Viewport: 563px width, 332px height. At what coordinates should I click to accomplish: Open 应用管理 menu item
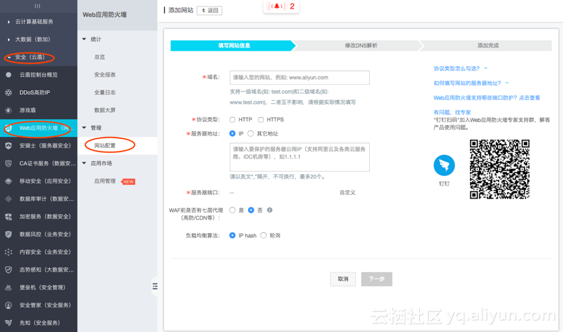(105, 181)
